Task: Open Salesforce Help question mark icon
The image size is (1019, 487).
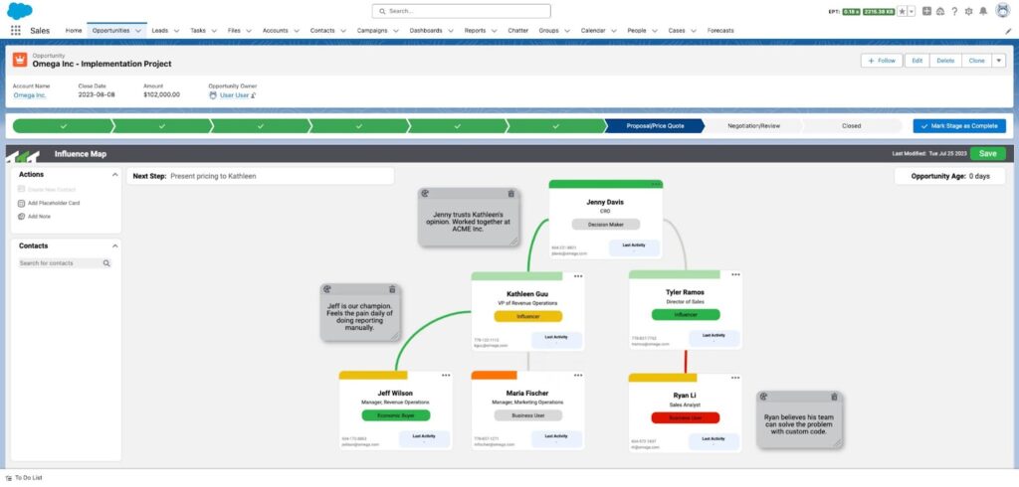Action: [x=954, y=11]
